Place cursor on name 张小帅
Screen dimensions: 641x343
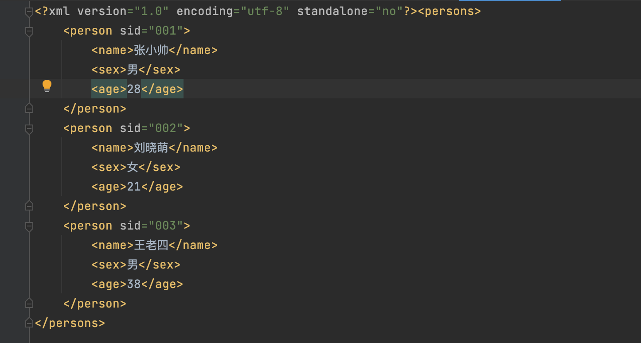(x=151, y=50)
